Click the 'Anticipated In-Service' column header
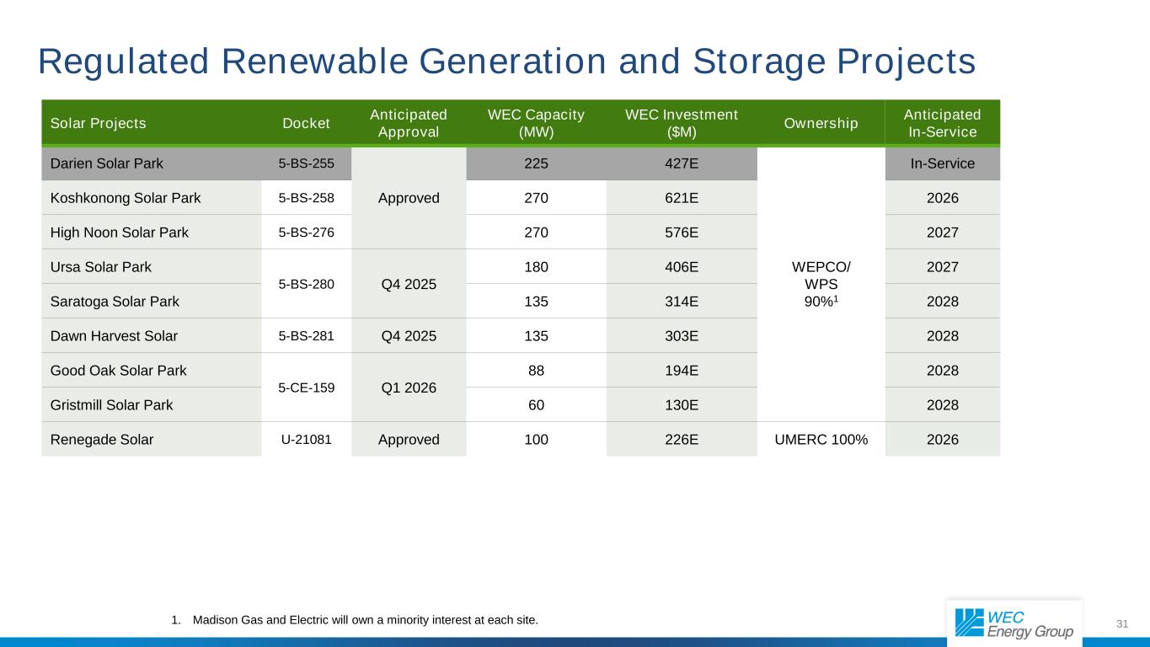1150x647 pixels. (x=942, y=123)
